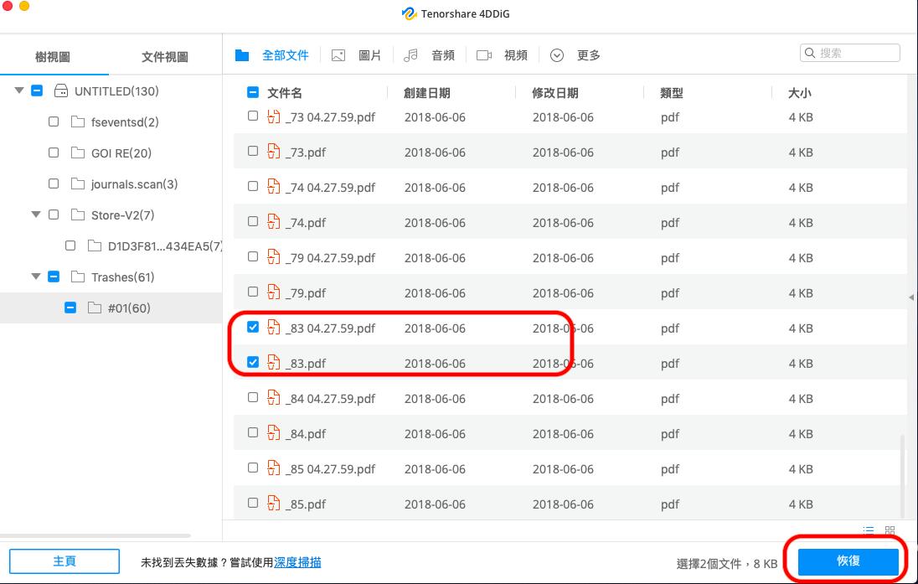Check the _74 04.27.59.pdf checkbox

[x=253, y=186]
